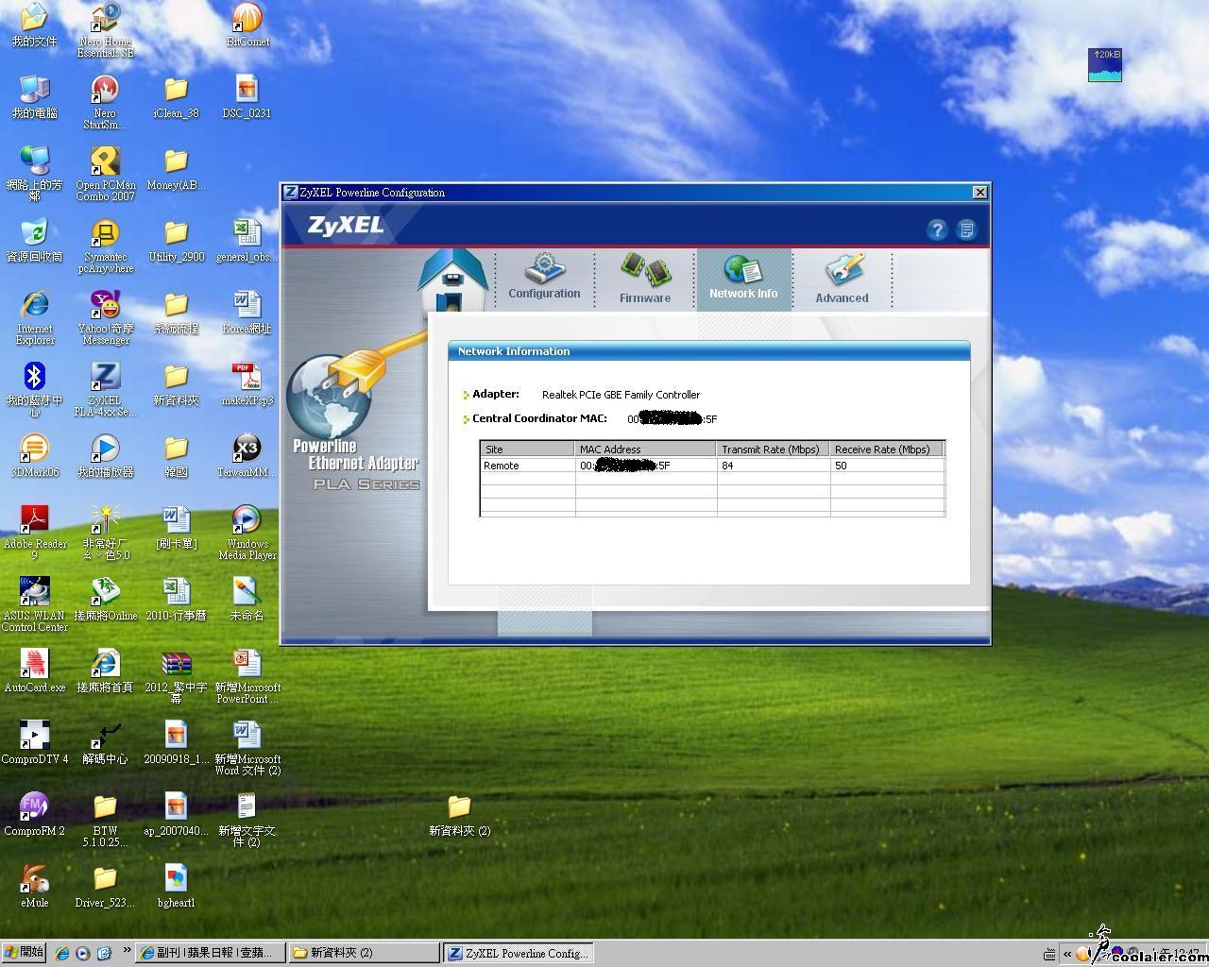The width and height of the screenshot is (1209, 967).
Task: Select the AutoCard.exe icon
Action: click(x=35, y=671)
